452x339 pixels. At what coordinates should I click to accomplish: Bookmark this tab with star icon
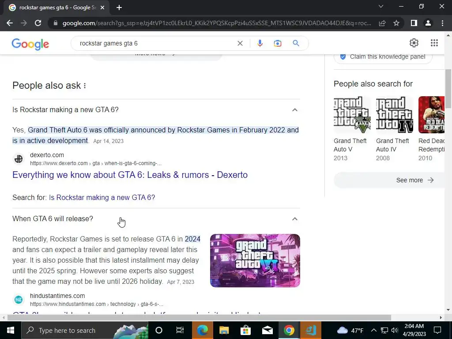point(396,23)
